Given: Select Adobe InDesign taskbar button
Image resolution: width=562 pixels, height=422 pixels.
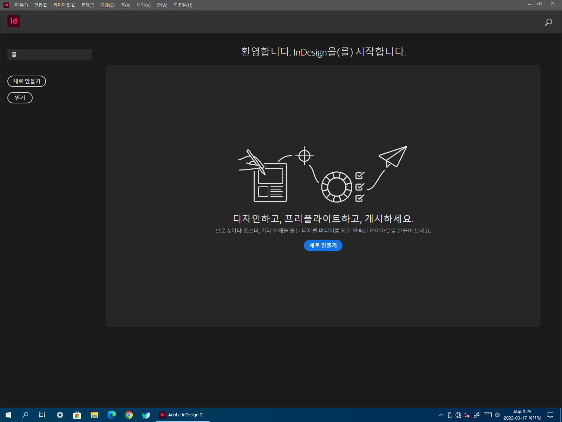Looking at the screenshot, I should 183,415.
